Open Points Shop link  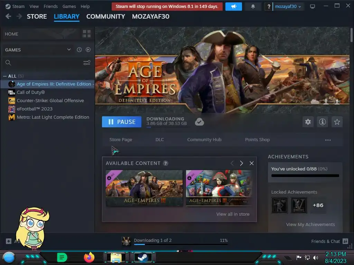click(x=257, y=140)
